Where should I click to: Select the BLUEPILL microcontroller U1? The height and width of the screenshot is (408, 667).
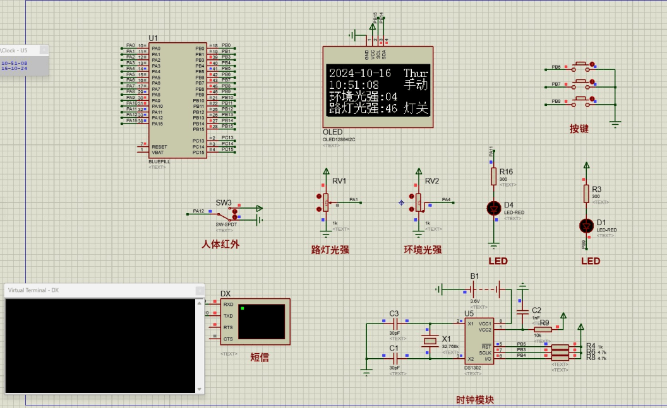pyautogui.click(x=177, y=101)
